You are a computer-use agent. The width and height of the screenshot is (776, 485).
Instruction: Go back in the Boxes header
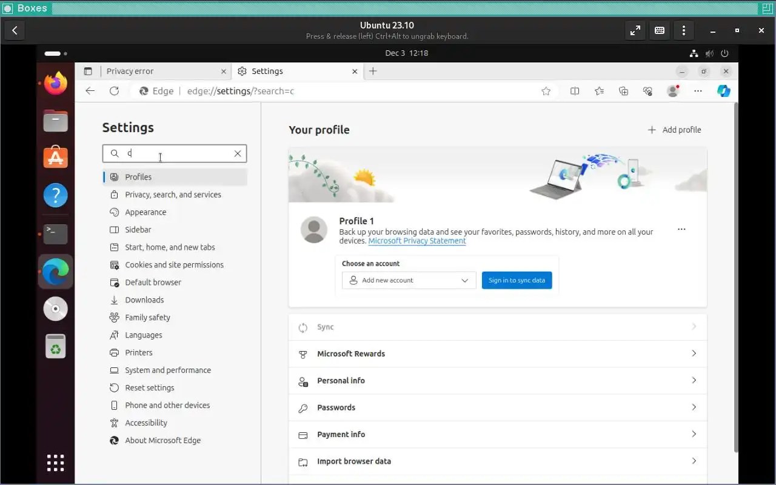(15, 30)
